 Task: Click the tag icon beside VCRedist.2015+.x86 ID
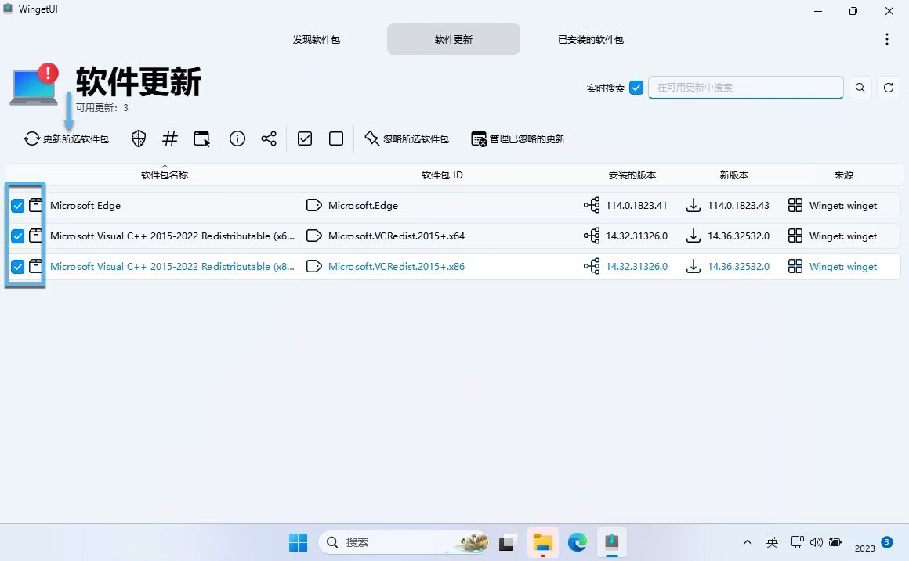point(314,266)
